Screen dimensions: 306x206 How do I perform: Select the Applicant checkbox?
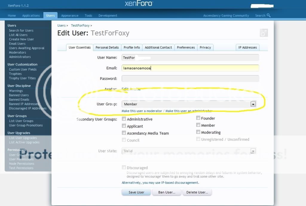tap(124, 126)
